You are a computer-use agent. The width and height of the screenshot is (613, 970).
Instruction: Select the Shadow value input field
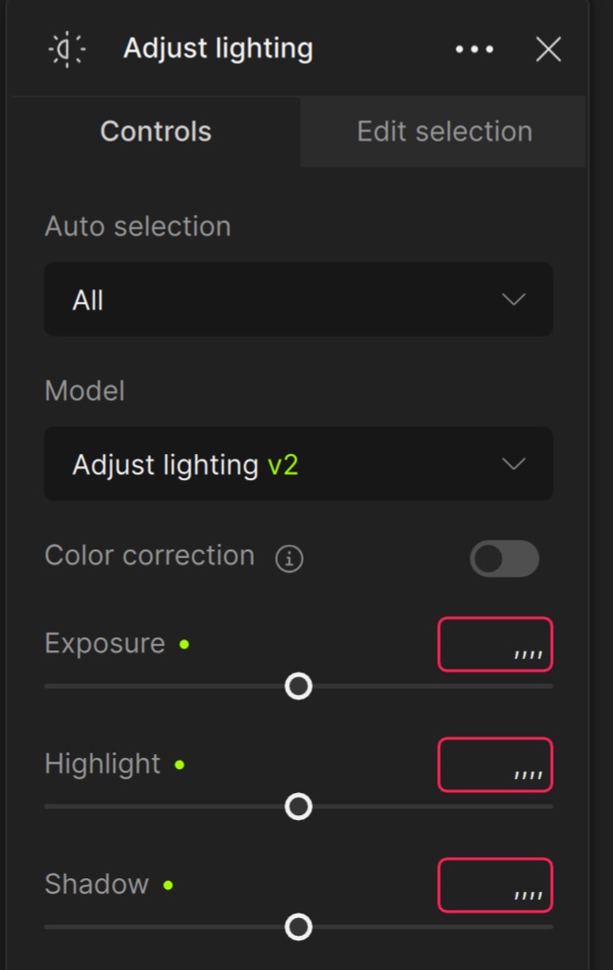click(494, 886)
